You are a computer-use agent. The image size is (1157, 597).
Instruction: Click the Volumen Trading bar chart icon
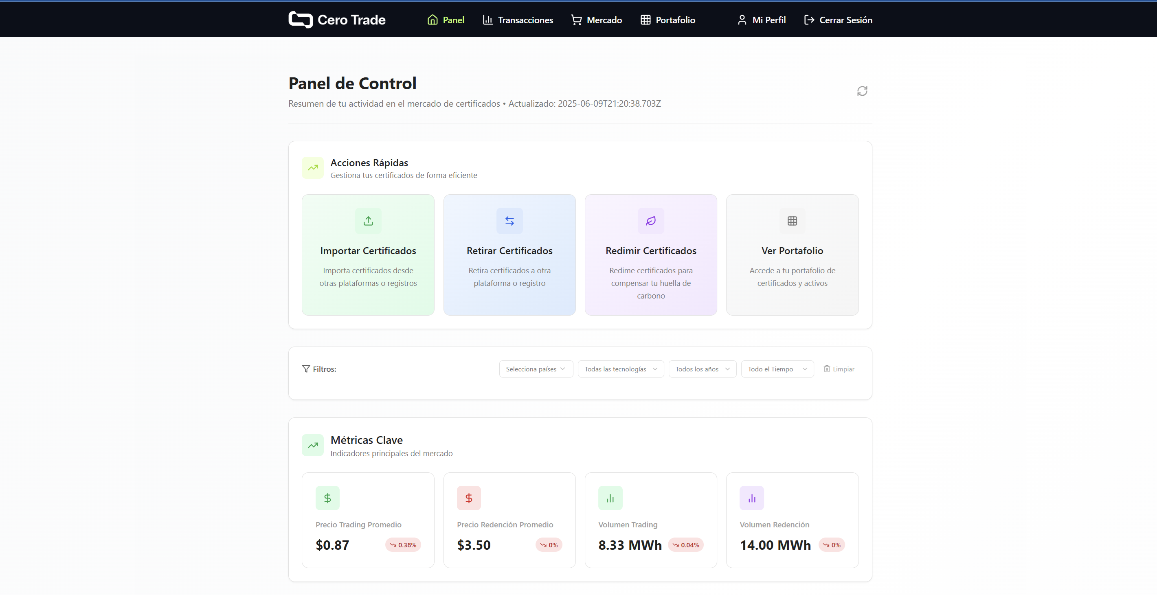click(x=610, y=498)
